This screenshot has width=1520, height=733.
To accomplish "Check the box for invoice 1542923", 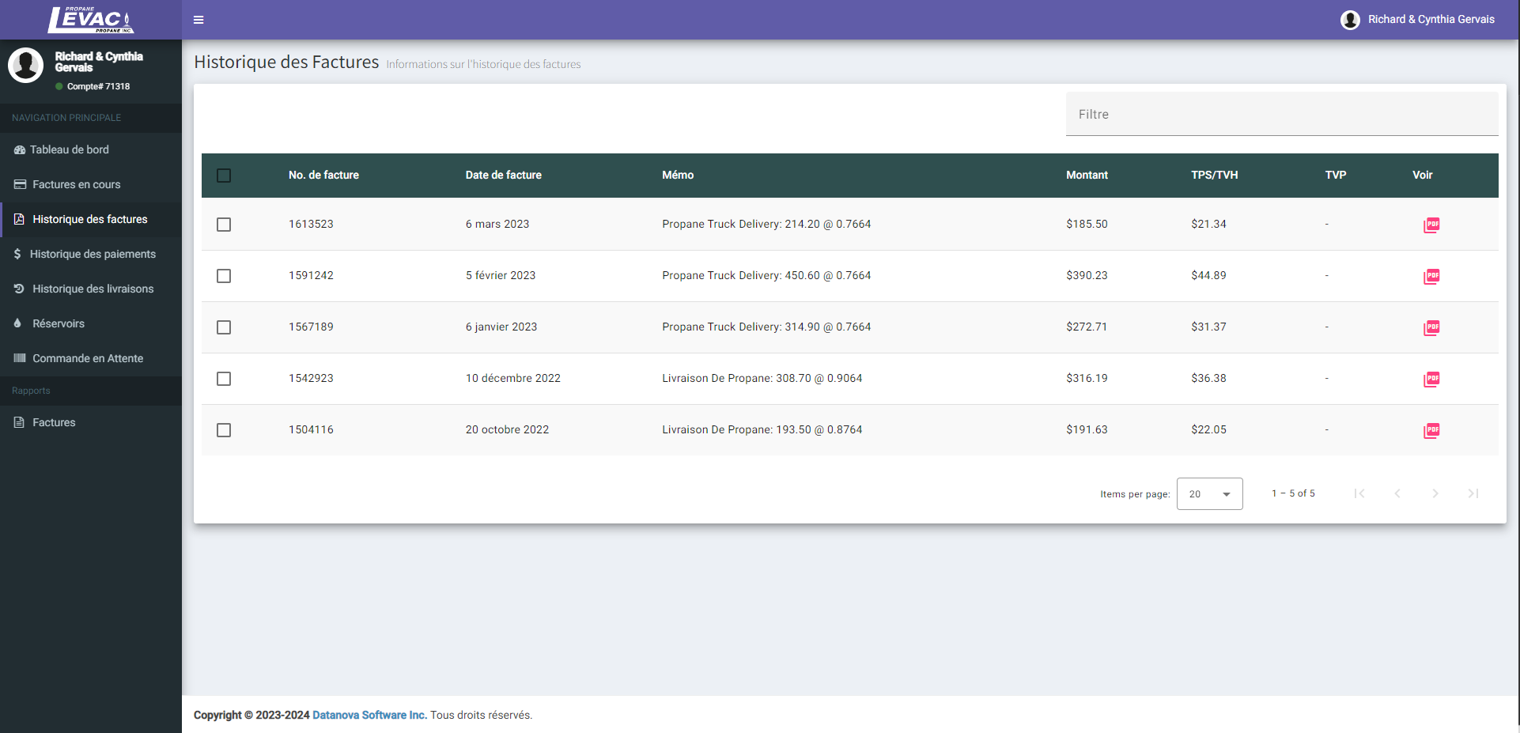I will pos(224,379).
